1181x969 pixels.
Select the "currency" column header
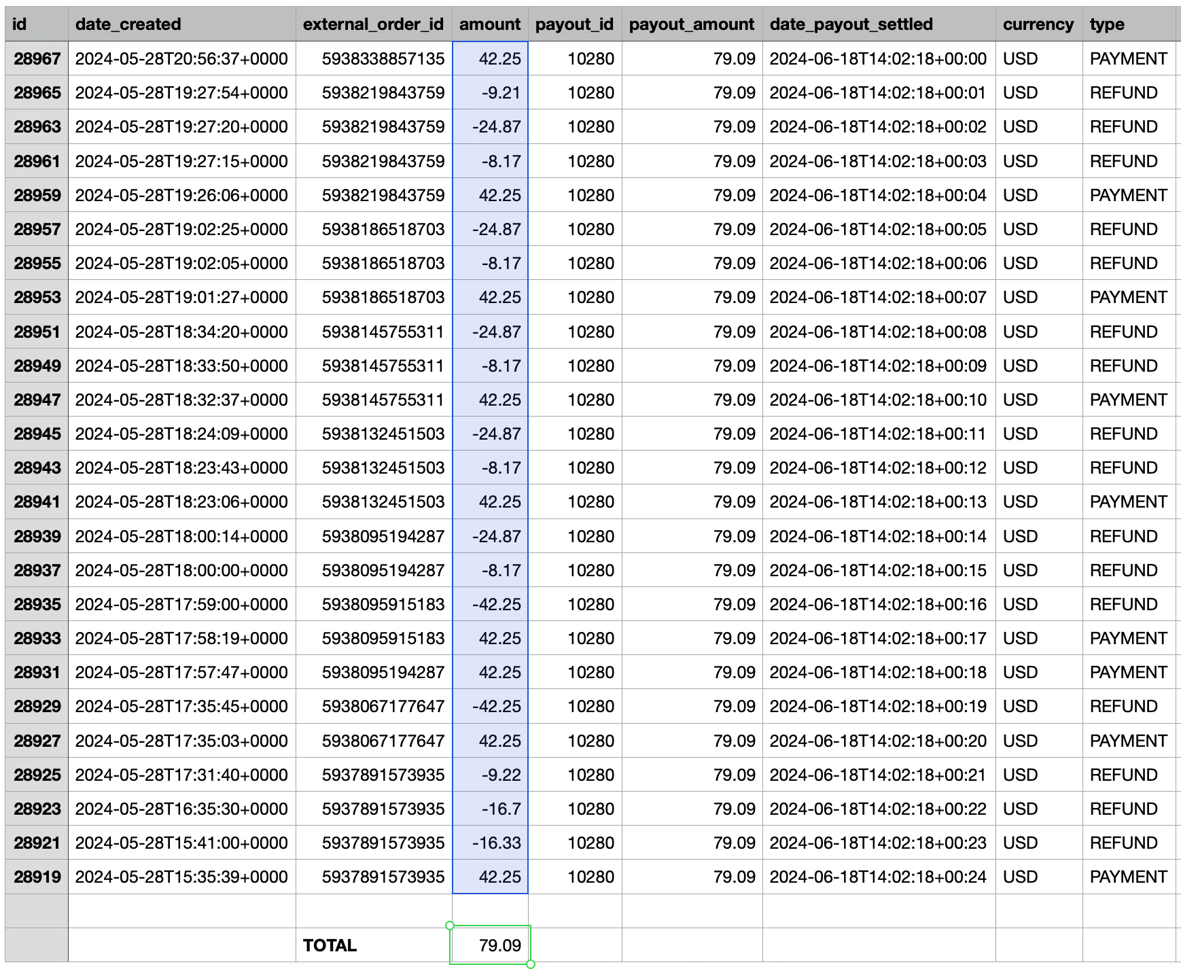[1038, 24]
